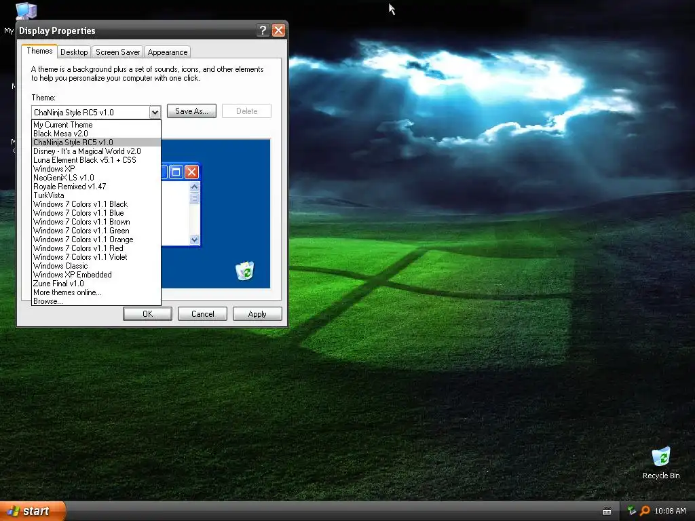Select Windows XP Embedded theme

pos(96,275)
